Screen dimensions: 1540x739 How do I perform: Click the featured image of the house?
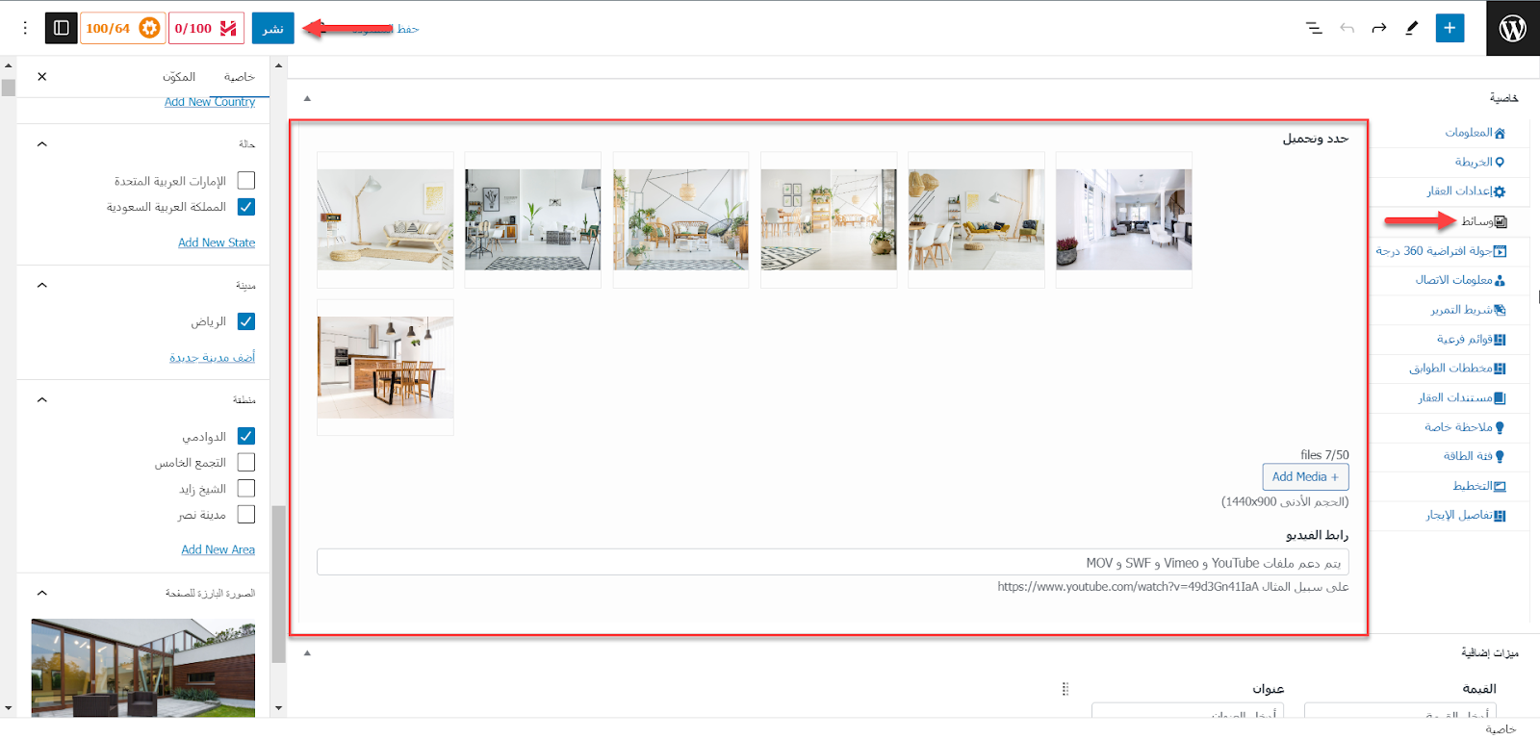click(143, 668)
